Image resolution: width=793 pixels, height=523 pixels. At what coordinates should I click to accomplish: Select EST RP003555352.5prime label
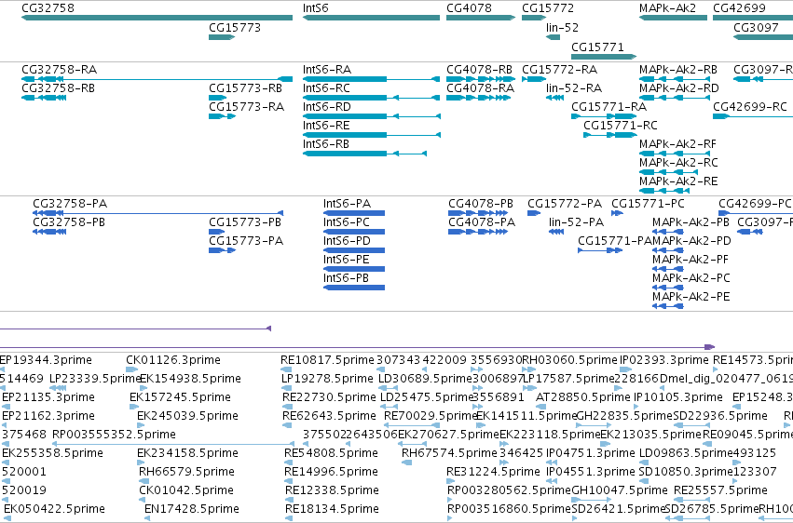114,435
